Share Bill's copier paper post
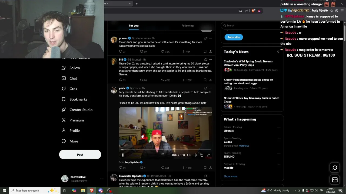 coord(211,80)
